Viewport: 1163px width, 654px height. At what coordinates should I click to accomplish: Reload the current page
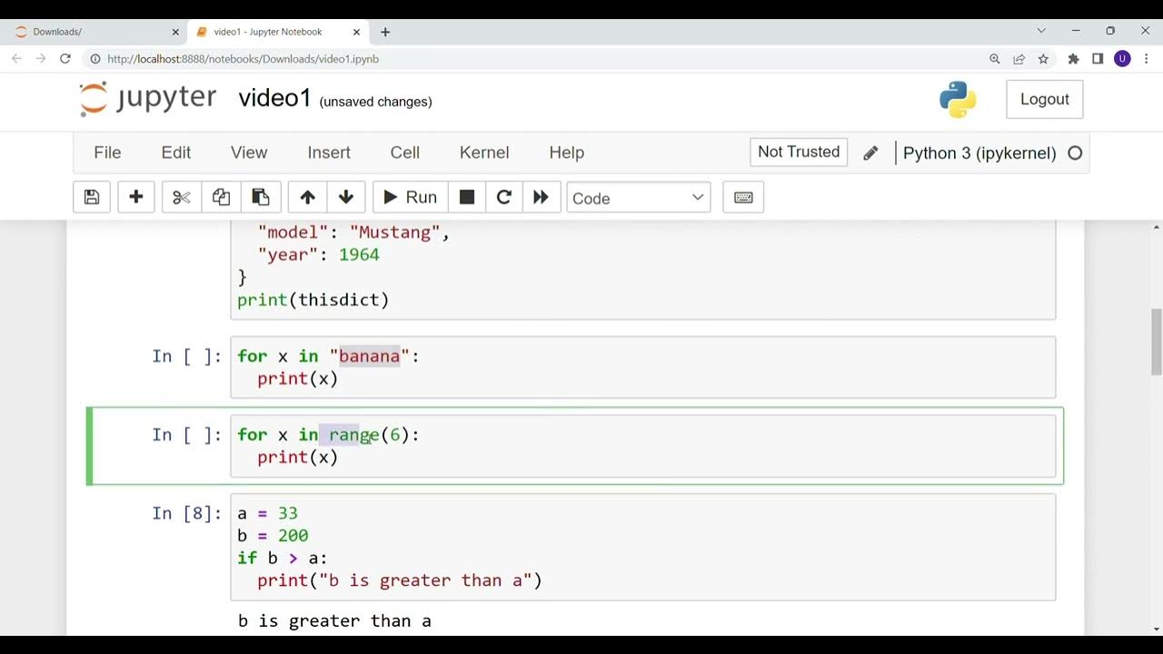pos(65,58)
